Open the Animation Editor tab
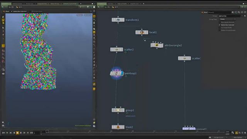This screenshot has width=247, height=139. coord(17,3)
